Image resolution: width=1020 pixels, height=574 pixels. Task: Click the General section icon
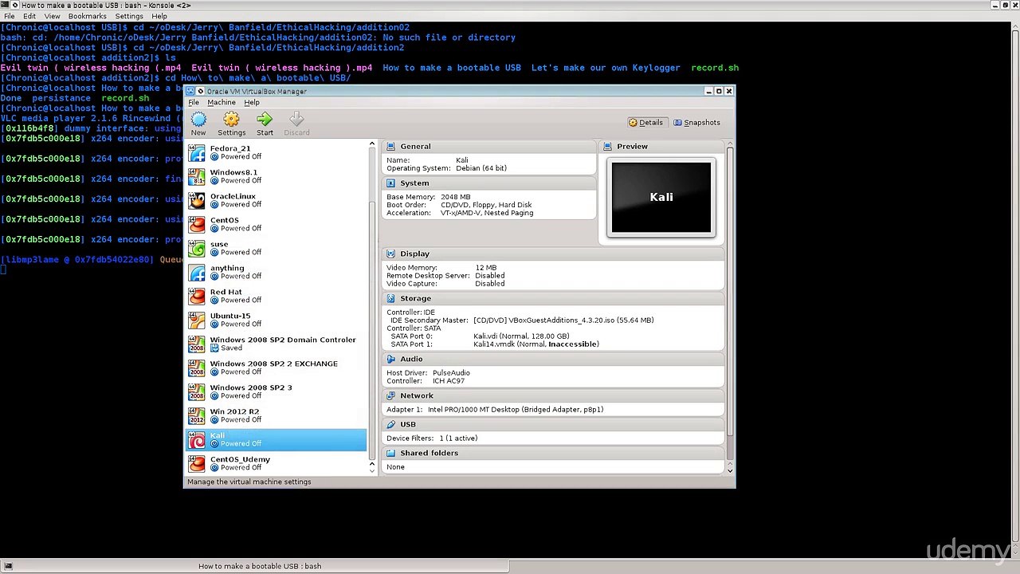point(390,147)
